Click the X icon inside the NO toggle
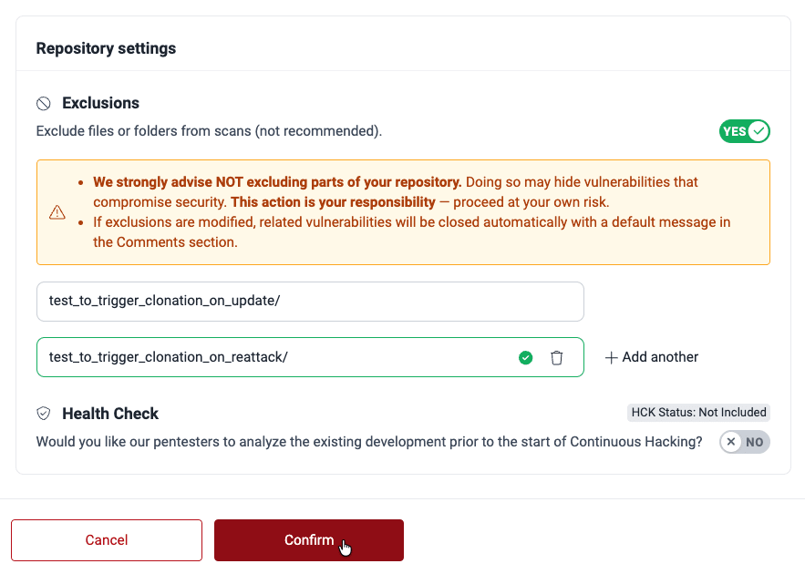The width and height of the screenshot is (805, 574). pos(730,442)
